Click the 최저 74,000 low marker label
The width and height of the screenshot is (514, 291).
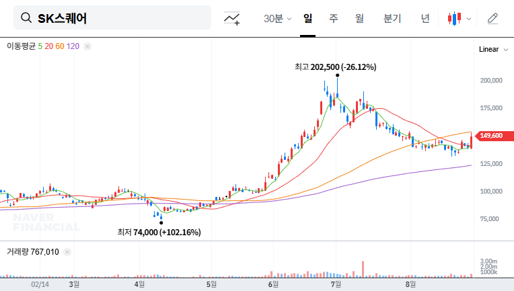159,233
